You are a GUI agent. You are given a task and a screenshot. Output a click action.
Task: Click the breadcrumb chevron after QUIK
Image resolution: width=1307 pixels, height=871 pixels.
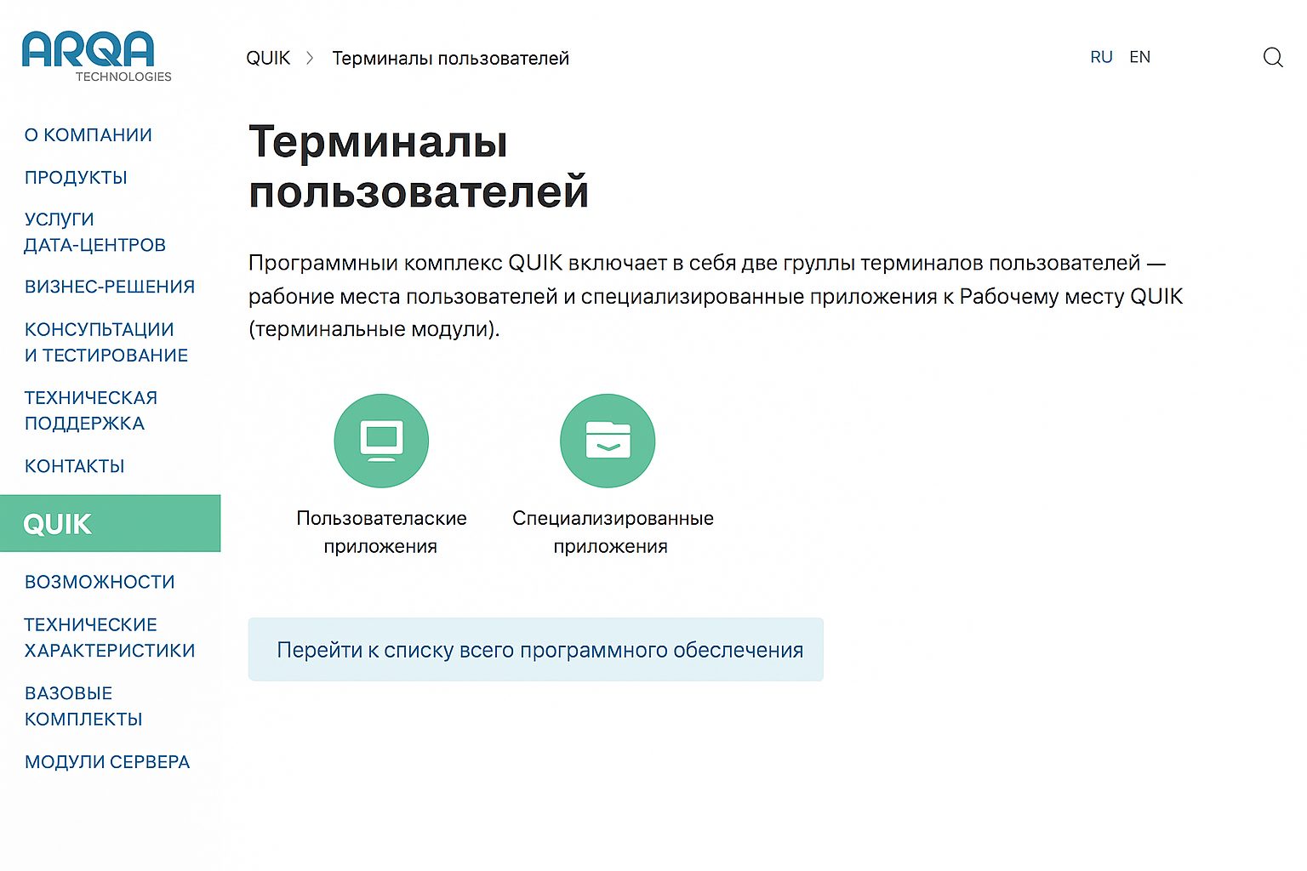(x=311, y=58)
